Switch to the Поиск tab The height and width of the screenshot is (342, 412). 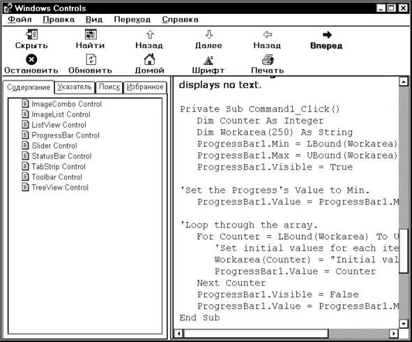coord(109,87)
